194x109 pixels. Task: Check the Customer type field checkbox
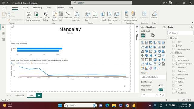(x=173, y=49)
